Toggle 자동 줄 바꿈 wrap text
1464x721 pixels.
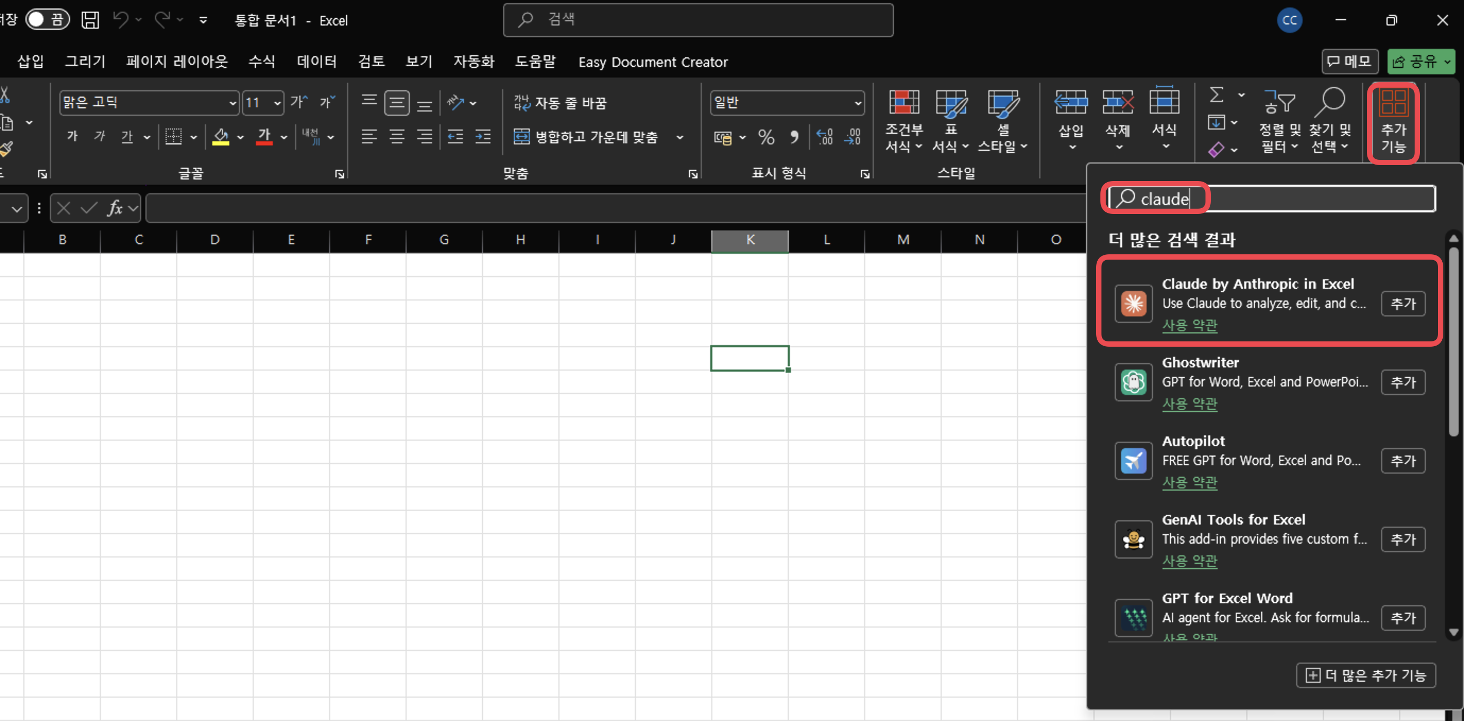pyautogui.click(x=560, y=103)
